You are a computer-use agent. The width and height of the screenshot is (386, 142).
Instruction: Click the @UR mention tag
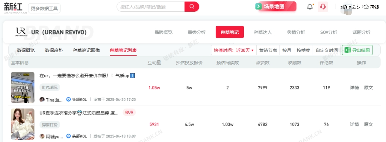pyautogui.click(x=129, y=113)
